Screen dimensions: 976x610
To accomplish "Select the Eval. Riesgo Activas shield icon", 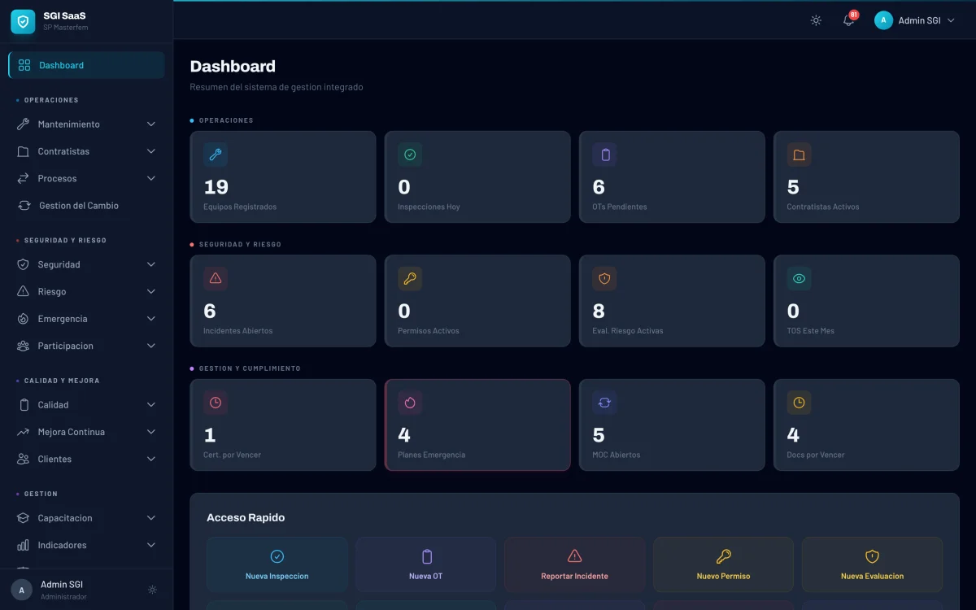I will (604, 278).
